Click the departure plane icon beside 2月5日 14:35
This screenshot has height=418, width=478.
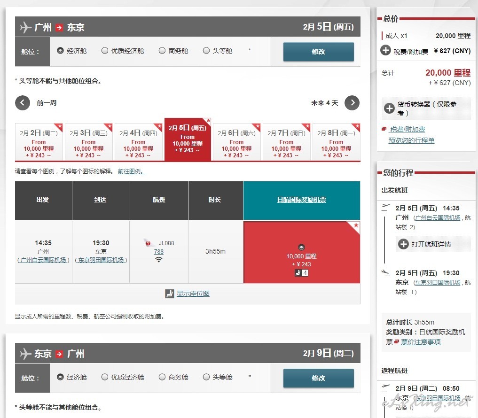[386, 208]
